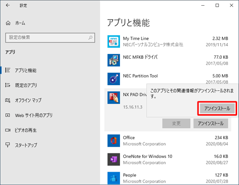Image resolution: width=239 pixels, height=185 pixels.
Task: Click the People app icon
Action: click(114, 178)
